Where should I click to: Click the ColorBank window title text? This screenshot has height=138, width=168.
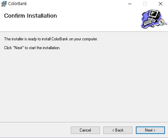click(18, 4)
